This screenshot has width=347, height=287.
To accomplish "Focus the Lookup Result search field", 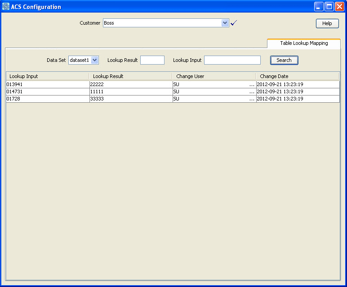I will click(x=152, y=60).
